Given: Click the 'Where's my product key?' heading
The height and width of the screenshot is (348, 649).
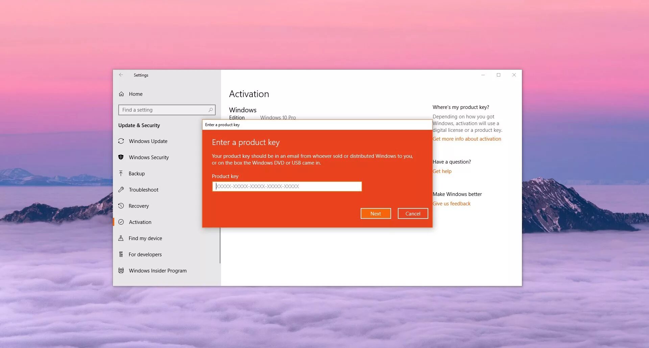Looking at the screenshot, I should [x=461, y=107].
